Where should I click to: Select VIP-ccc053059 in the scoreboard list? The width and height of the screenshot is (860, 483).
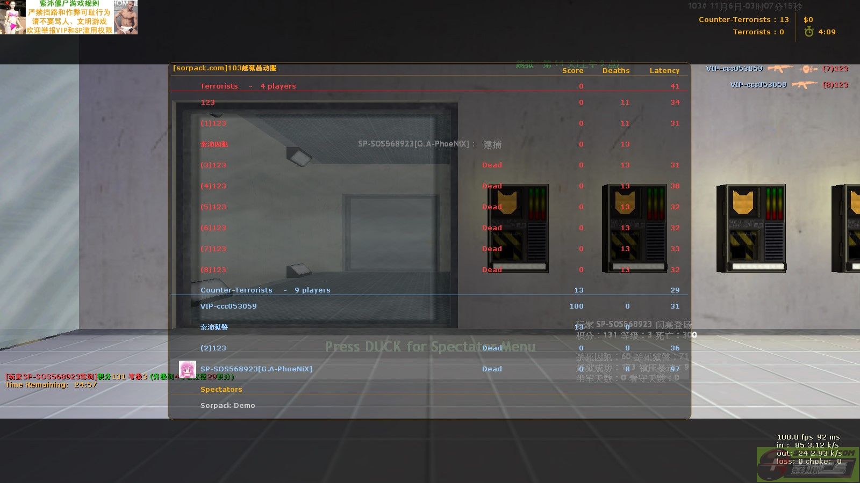coord(228,306)
